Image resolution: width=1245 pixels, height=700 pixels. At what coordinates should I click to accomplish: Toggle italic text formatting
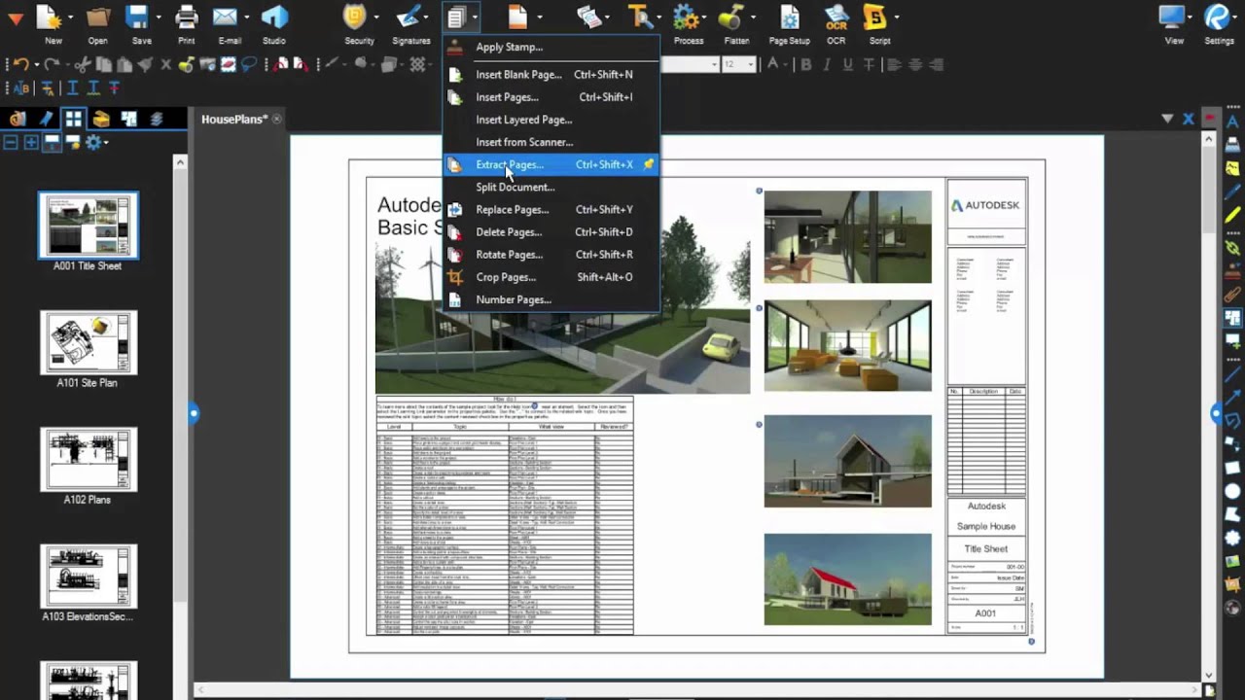(x=827, y=64)
